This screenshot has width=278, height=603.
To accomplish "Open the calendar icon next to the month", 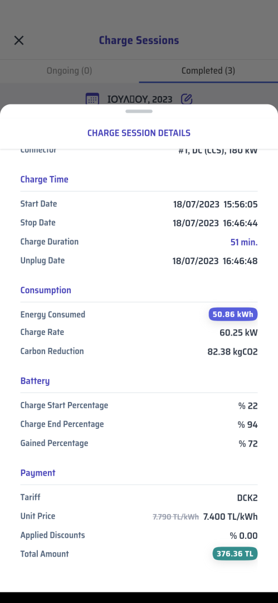I will [92, 99].
